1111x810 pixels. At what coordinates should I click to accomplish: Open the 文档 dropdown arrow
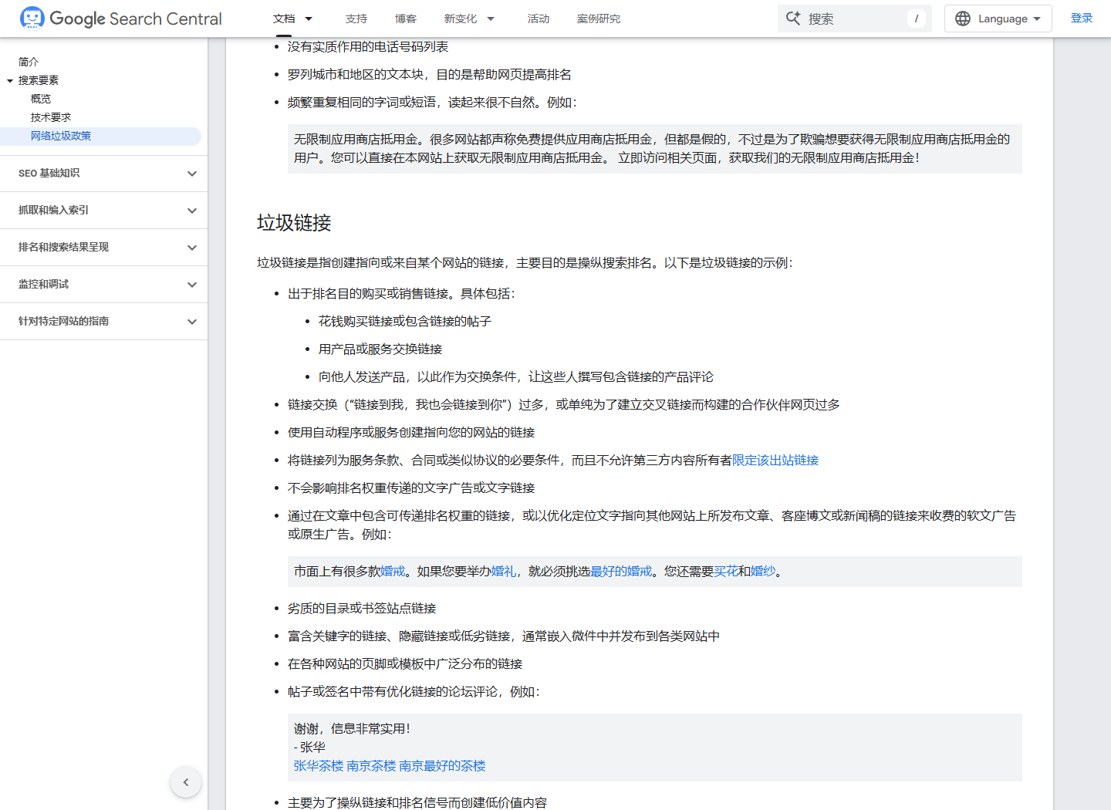(309, 19)
